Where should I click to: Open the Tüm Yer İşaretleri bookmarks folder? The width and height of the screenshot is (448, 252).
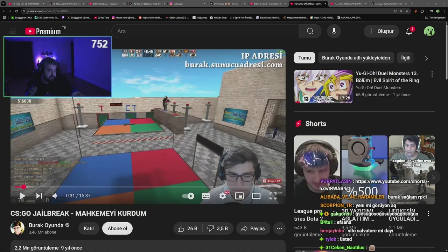pyautogui.click(x=435, y=17)
